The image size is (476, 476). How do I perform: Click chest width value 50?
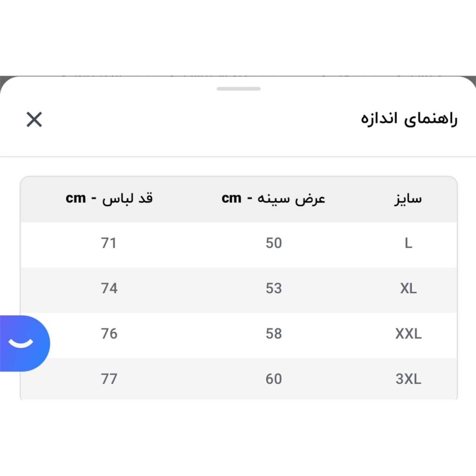click(274, 243)
